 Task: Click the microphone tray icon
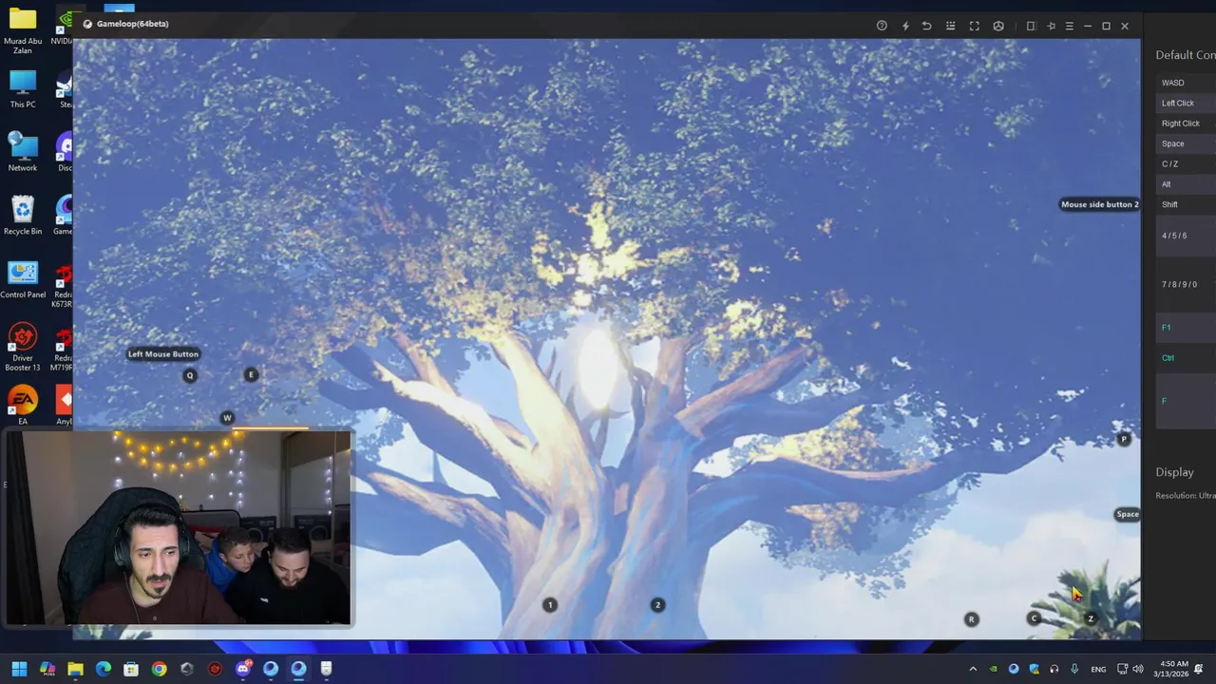[1074, 669]
